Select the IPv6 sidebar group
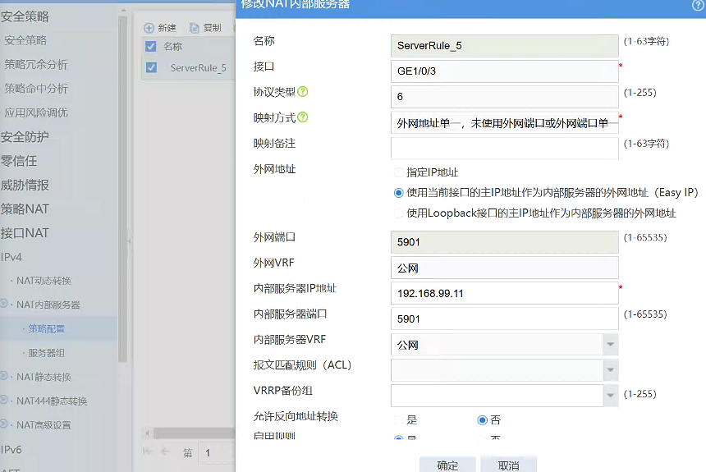Image resolution: width=706 pixels, height=472 pixels. (11, 450)
